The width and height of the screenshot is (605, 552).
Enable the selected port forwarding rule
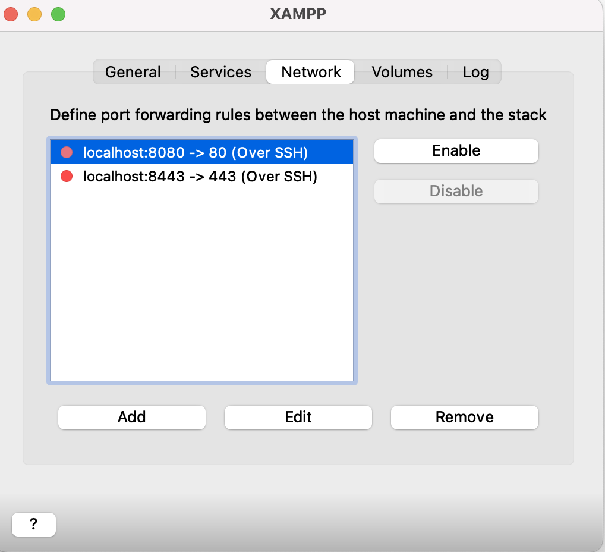pos(456,151)
